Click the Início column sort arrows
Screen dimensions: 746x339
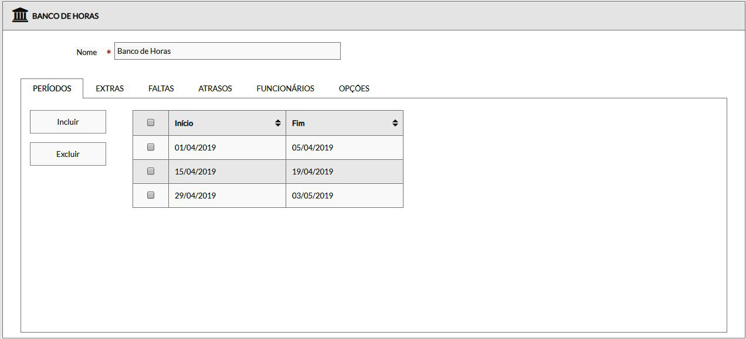pyautogui.click(x=277, y=123)
